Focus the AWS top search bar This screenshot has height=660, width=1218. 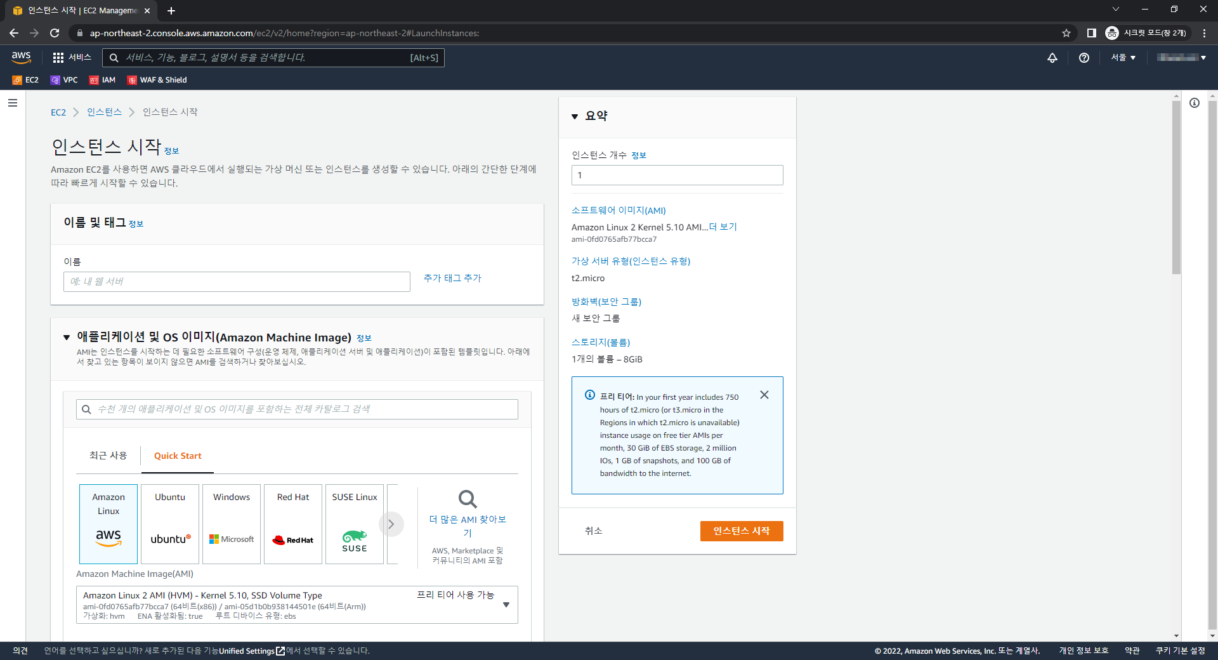(x=273, y=58)
